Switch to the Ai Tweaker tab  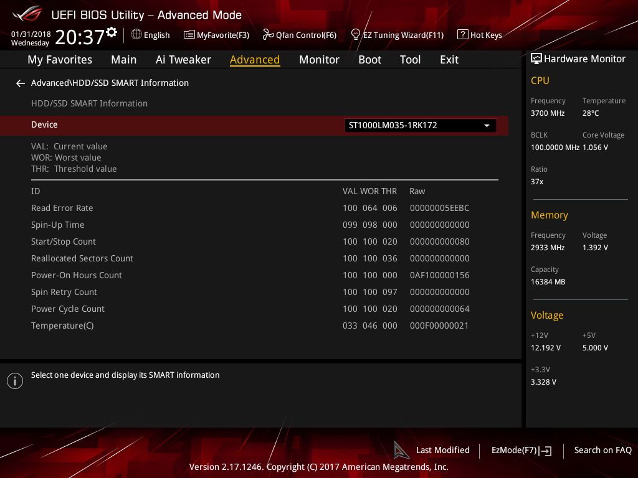[x=183, y=60]
